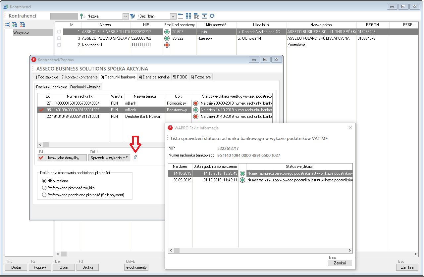Screen dimensions: 424x277
Task: Close the Informacja dialog with X
Action: [x=351, y=128]
